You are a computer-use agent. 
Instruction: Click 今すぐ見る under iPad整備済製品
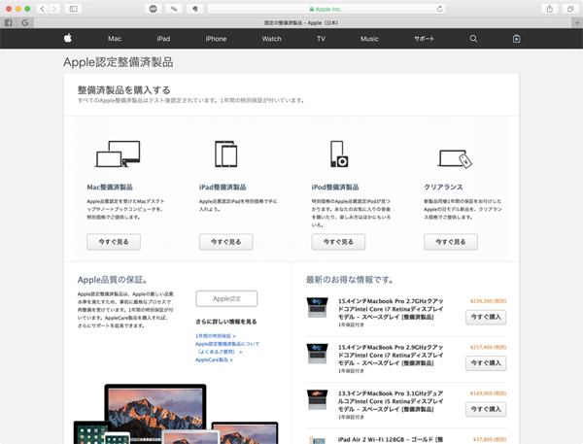coord(225,242)
